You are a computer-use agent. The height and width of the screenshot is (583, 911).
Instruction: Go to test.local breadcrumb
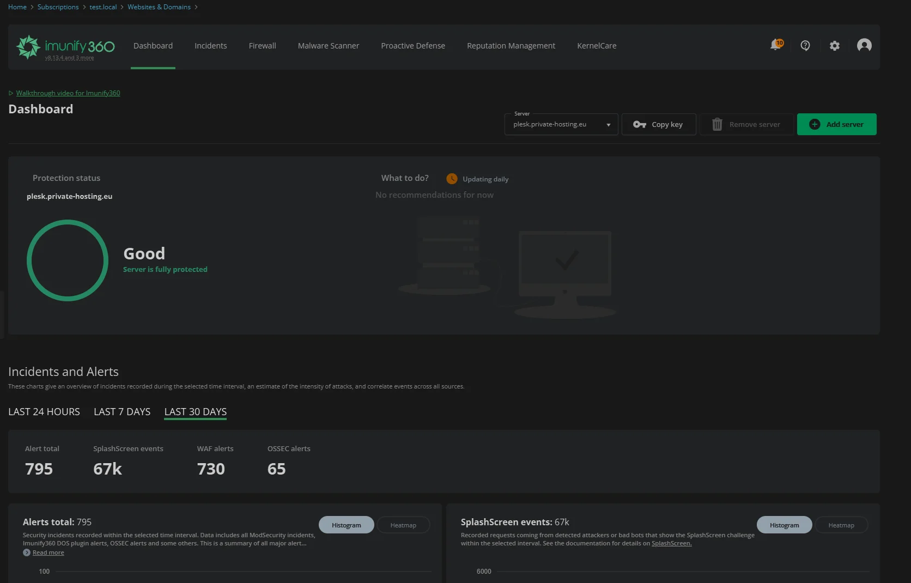point(103,7)
